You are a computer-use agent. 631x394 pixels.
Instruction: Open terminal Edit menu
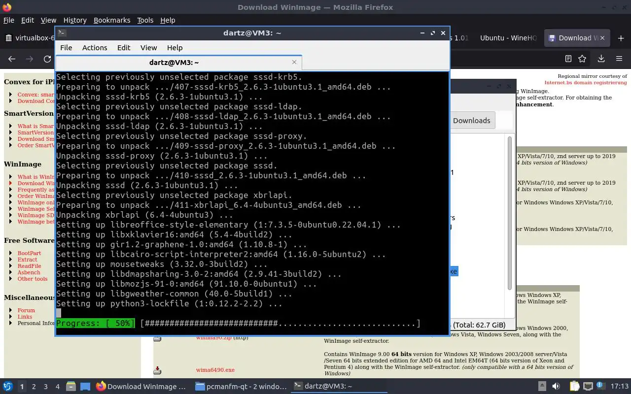[x=124, y=48]
